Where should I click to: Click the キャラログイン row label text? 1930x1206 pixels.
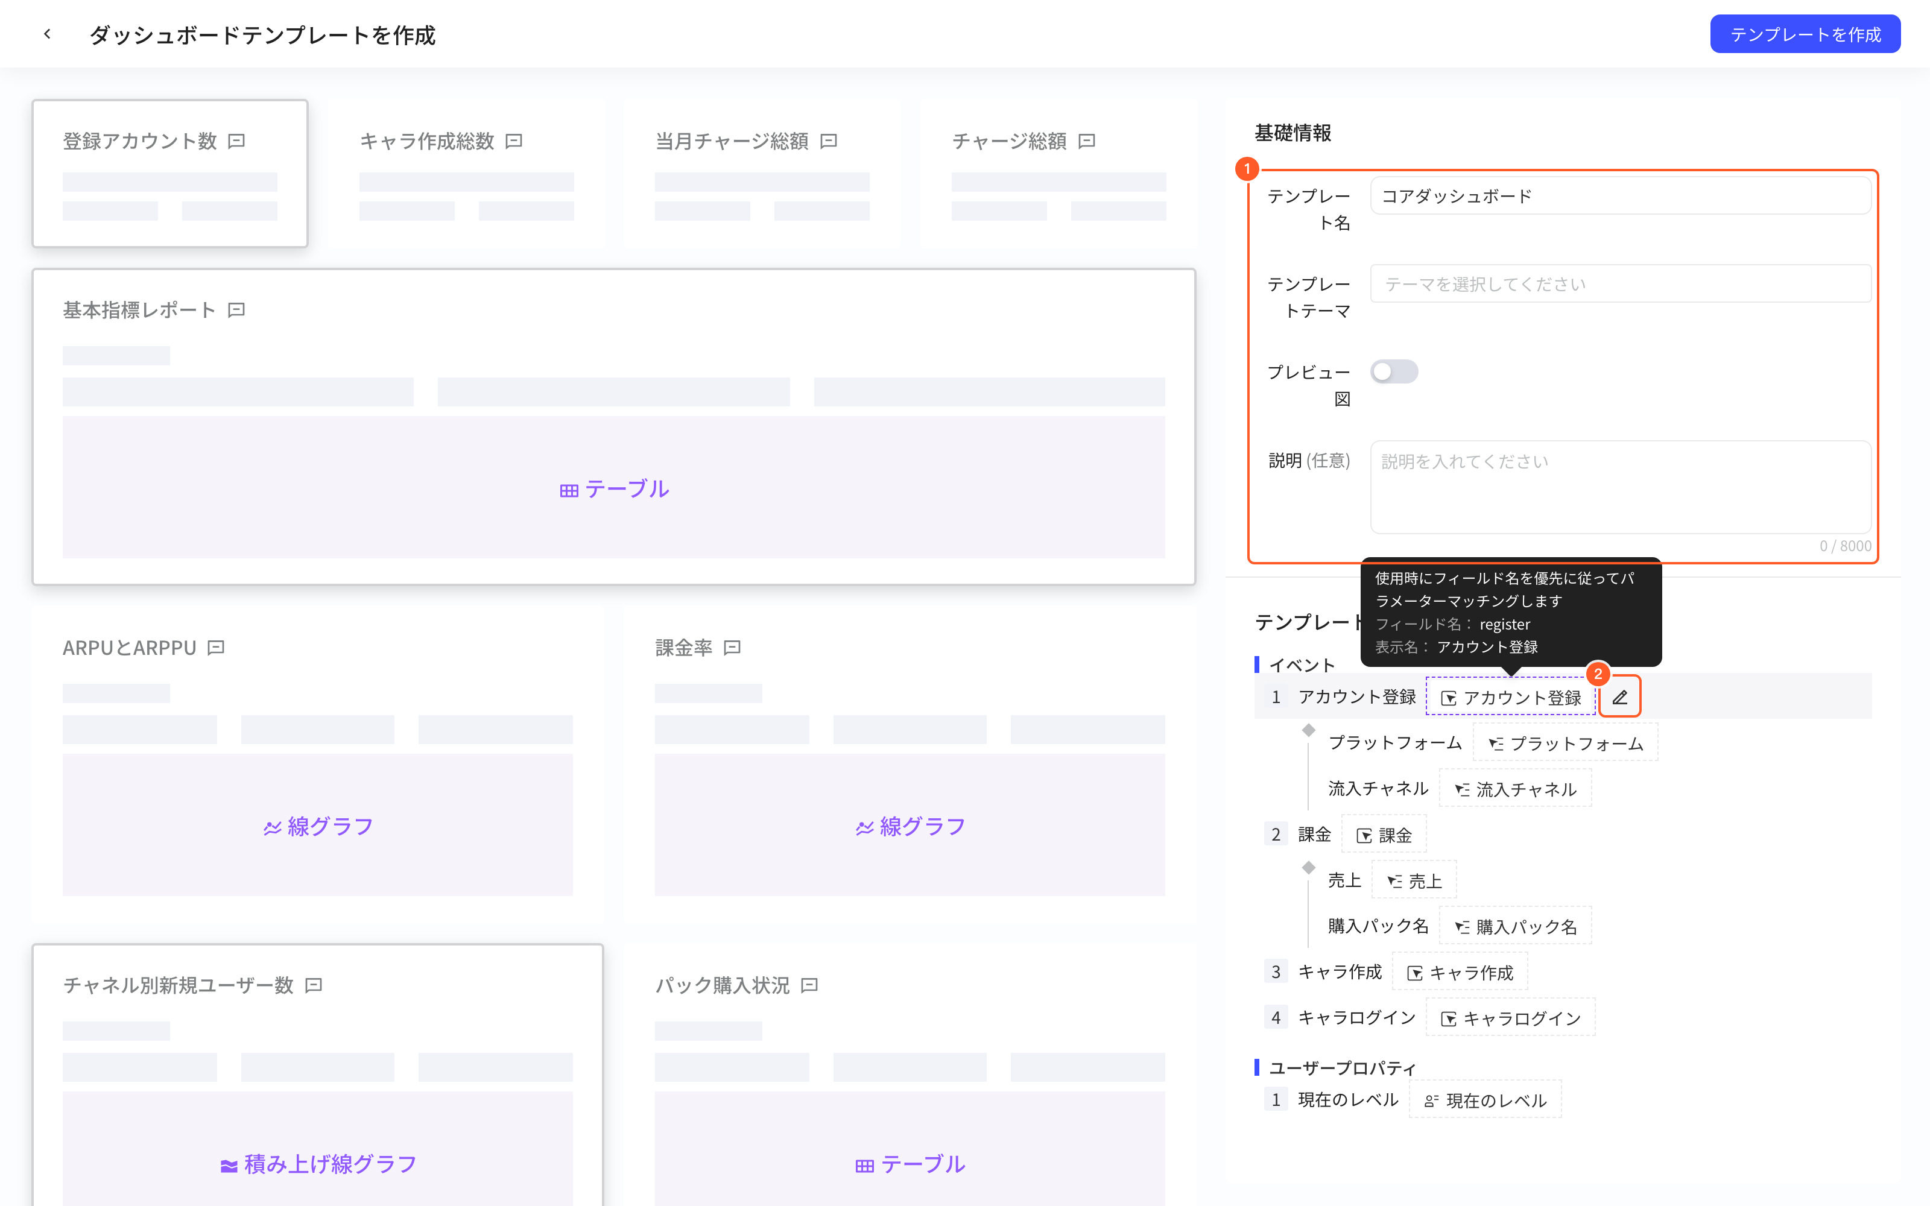coord(1356,1017)
